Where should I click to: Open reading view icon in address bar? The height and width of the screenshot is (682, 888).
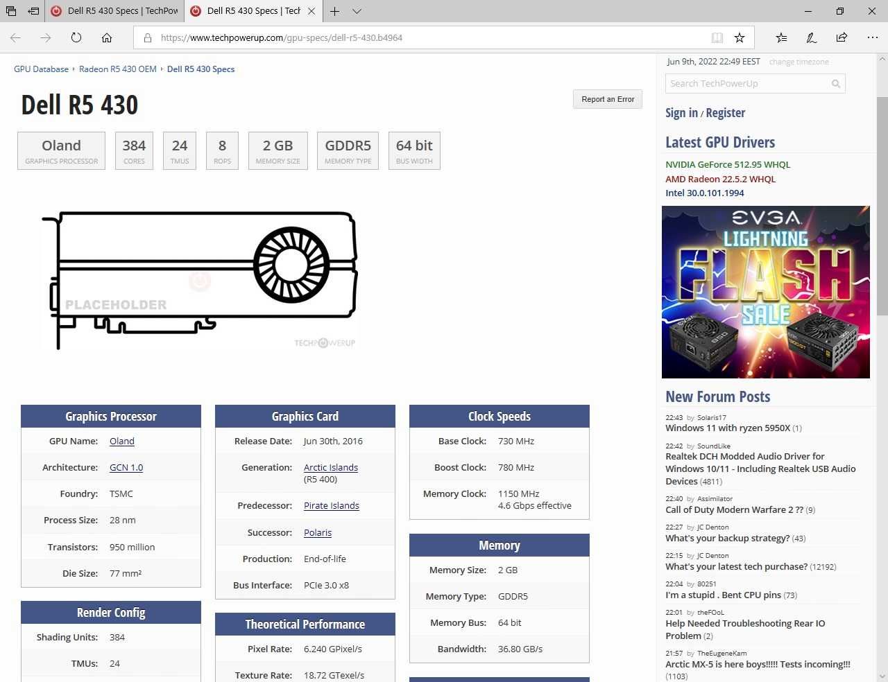[717, 37]
